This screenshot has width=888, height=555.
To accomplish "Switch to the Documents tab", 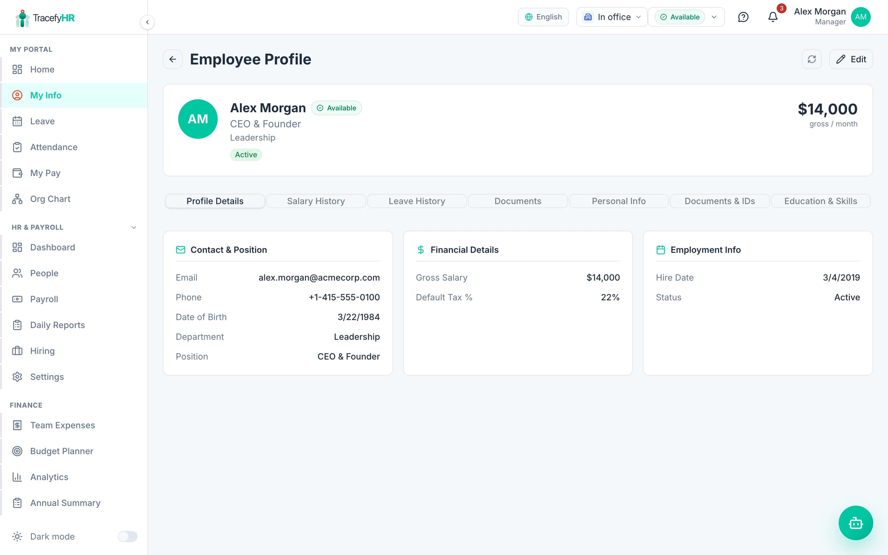I will (518, 201).
